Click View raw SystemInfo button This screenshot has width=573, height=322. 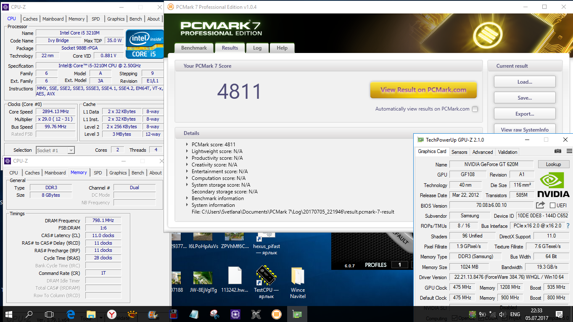coord(525,129)
